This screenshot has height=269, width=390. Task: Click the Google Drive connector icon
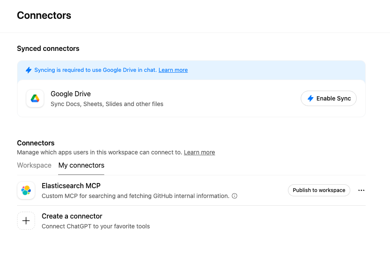[x=35, y=98]
